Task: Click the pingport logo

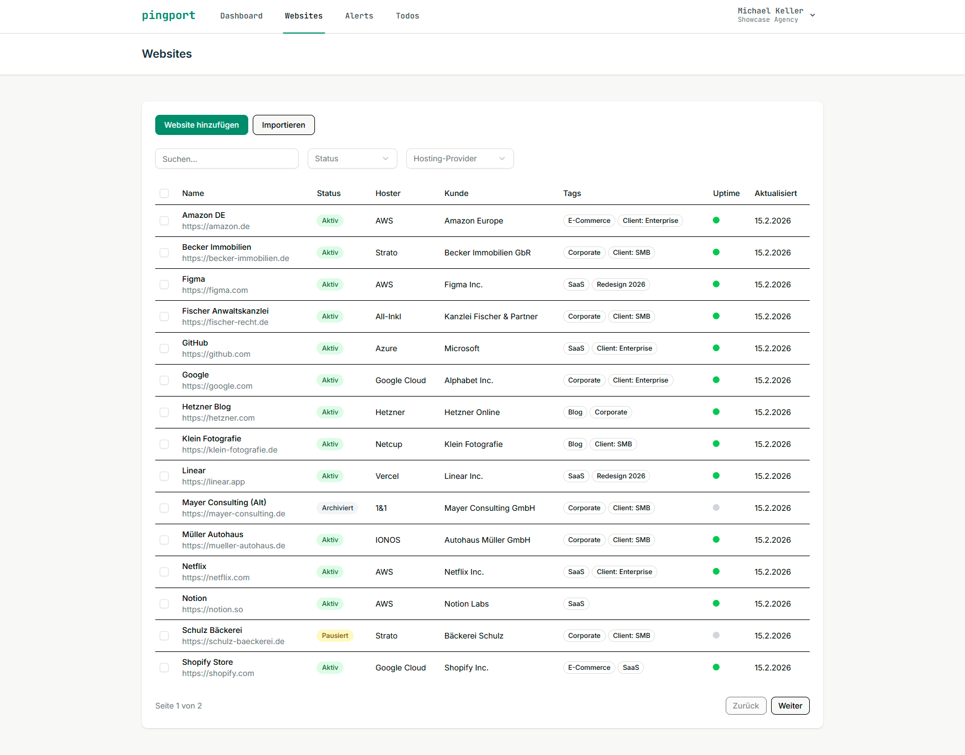Action: [x=168, y=15]
